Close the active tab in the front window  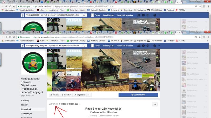point(179,33)
